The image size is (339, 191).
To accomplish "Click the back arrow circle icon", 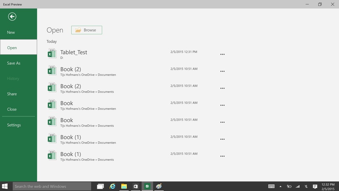I will [x=12, y=16].
